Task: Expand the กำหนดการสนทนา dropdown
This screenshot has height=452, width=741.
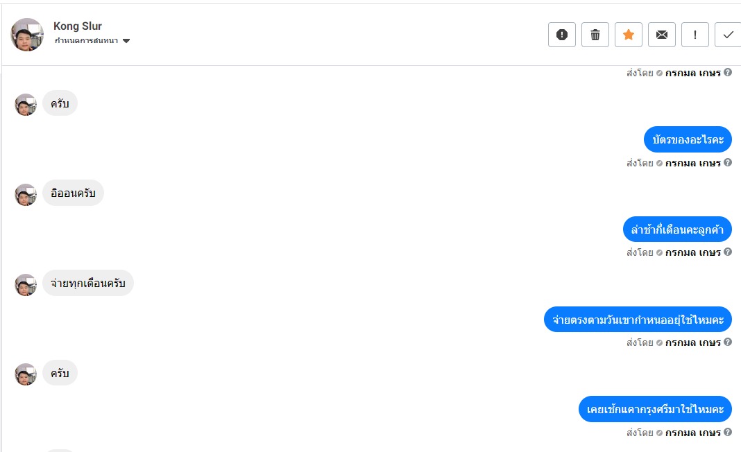Action: [126, 41]
